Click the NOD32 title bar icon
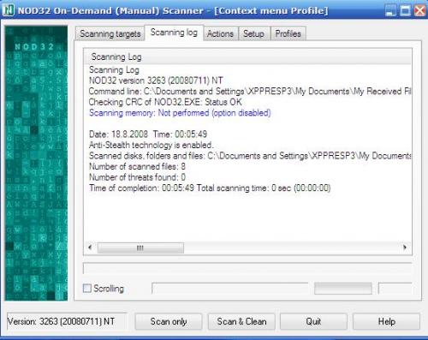This screenshot has width=428, height=340. (8, 10)
